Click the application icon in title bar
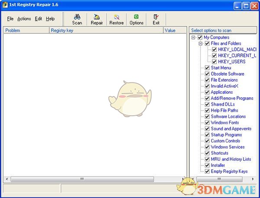260x198 pixels. pyautogui.click(x=5, y=5)
